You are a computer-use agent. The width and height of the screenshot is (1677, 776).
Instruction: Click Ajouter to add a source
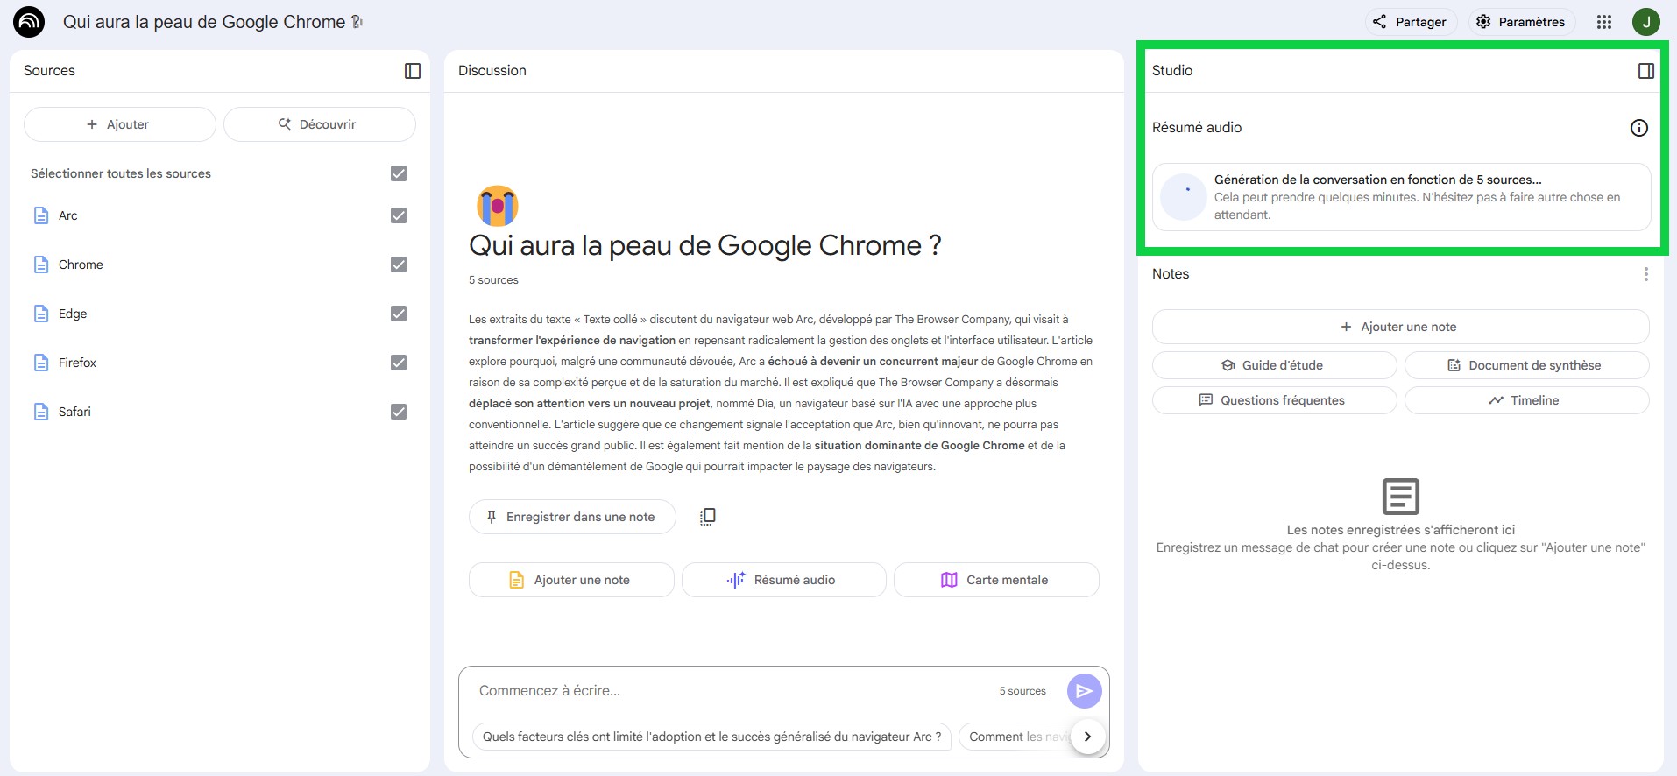(119, 124)
